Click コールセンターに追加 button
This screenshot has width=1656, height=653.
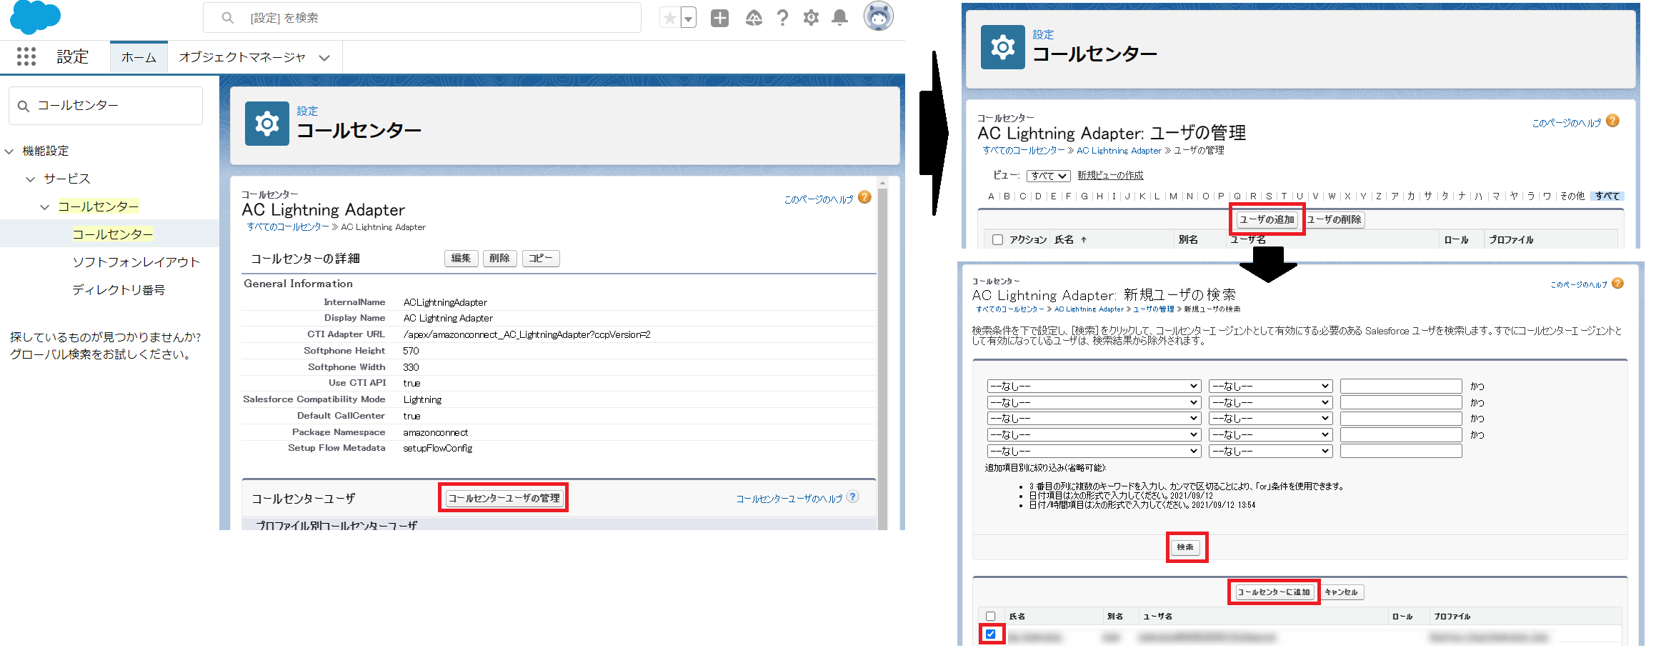1274,592
